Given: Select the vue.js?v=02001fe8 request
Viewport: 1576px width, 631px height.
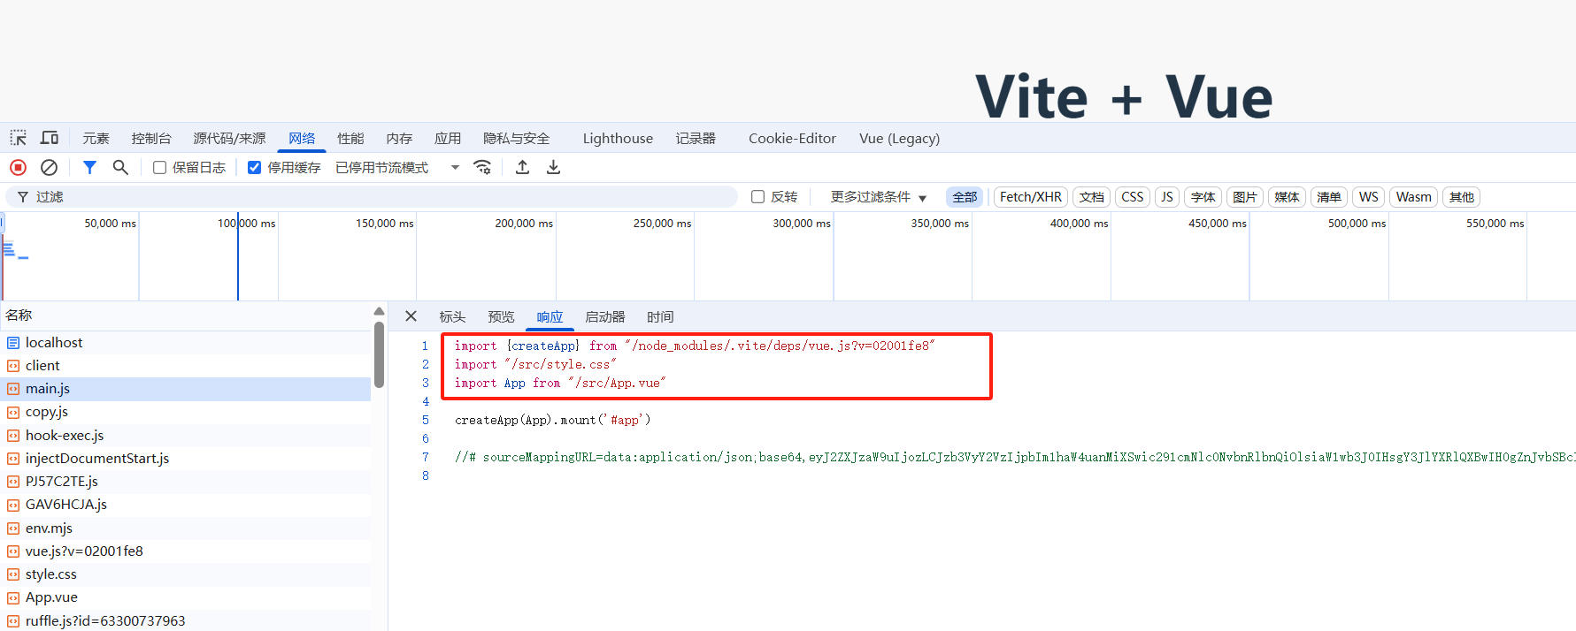Looking at the screenshot, I should coord(186,551).
